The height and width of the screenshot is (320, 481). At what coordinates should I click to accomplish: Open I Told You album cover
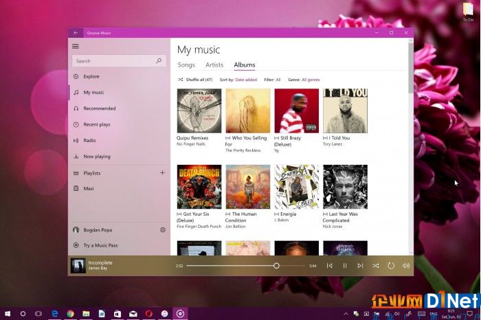tap(345, 111)
